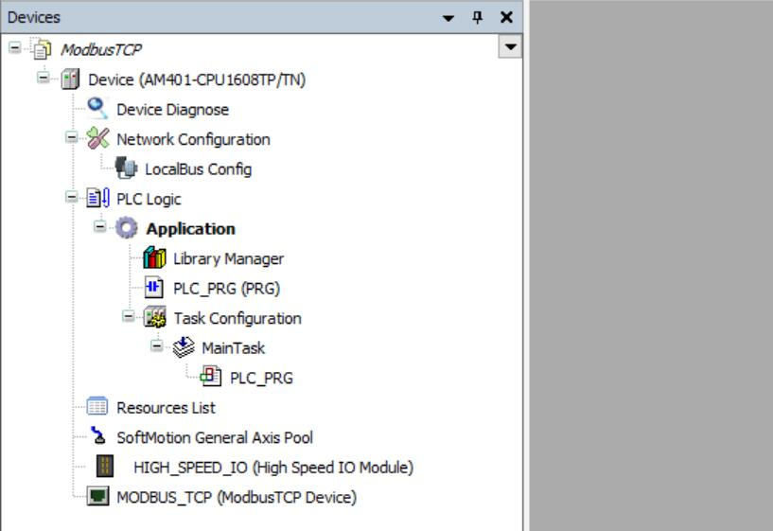Select PLC_PRG call under MainTask
The image size is (773, 531).
coord(261,378)
